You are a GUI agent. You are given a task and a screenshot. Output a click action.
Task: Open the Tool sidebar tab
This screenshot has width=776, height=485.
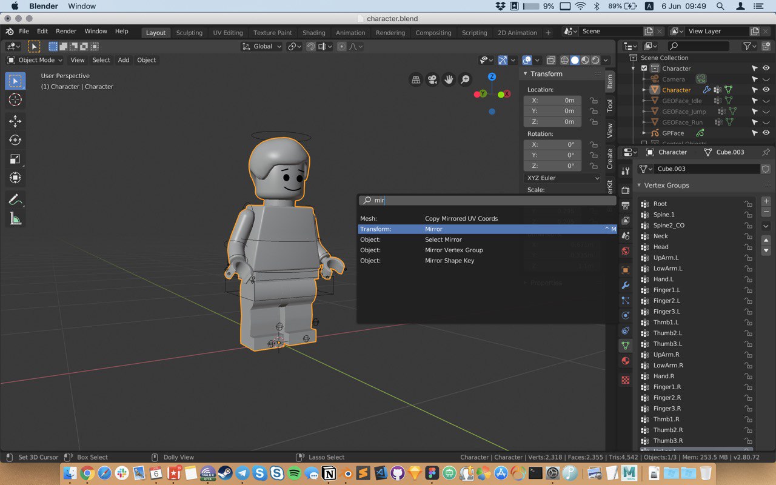coord(610,105)
